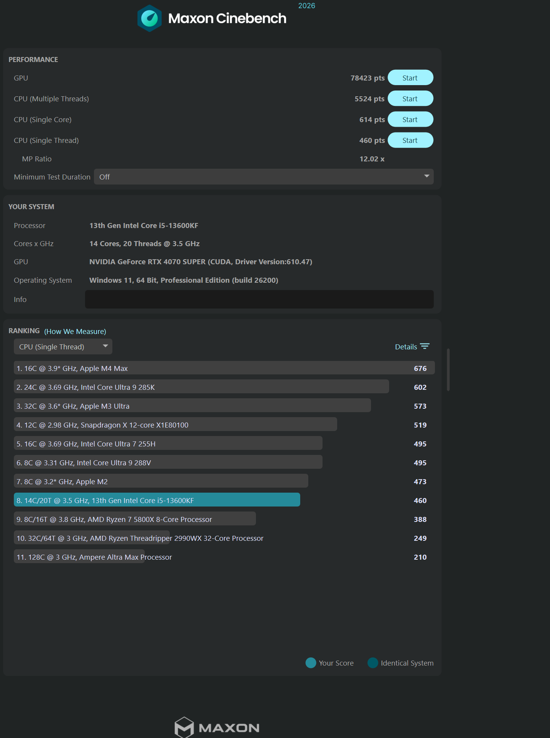Viewport: 550px width, 738px height.
Task: Click the Cinebench speedometer logo icon
Action: click(149, 18)
